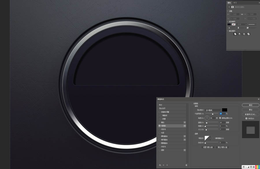Click the Make Default button
This screenshot has width=260, height=169.
click(208, 147)
